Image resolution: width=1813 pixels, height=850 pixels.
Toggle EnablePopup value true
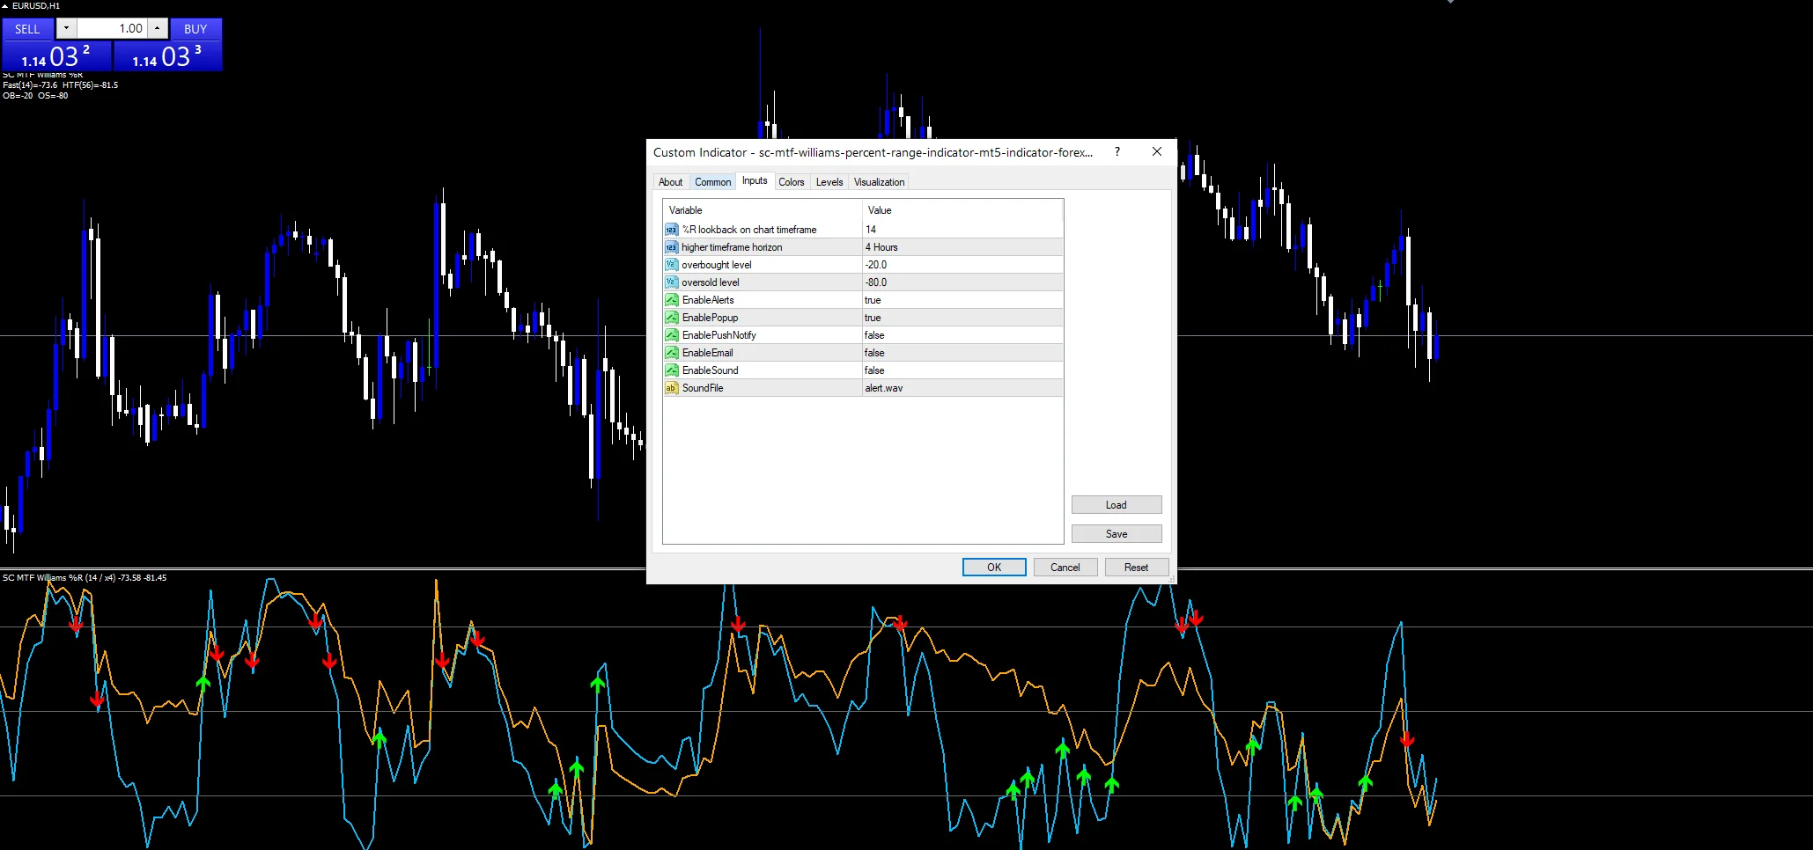(x=962, y=318)
